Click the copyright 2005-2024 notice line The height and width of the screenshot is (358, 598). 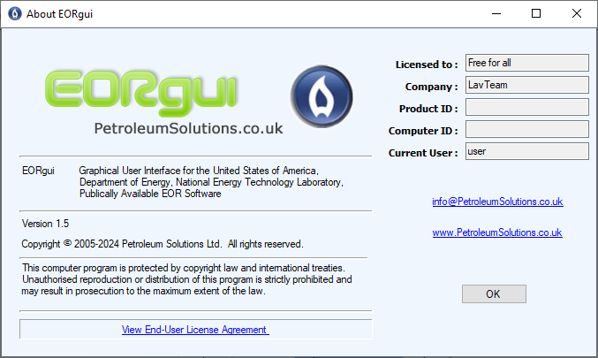163,244
